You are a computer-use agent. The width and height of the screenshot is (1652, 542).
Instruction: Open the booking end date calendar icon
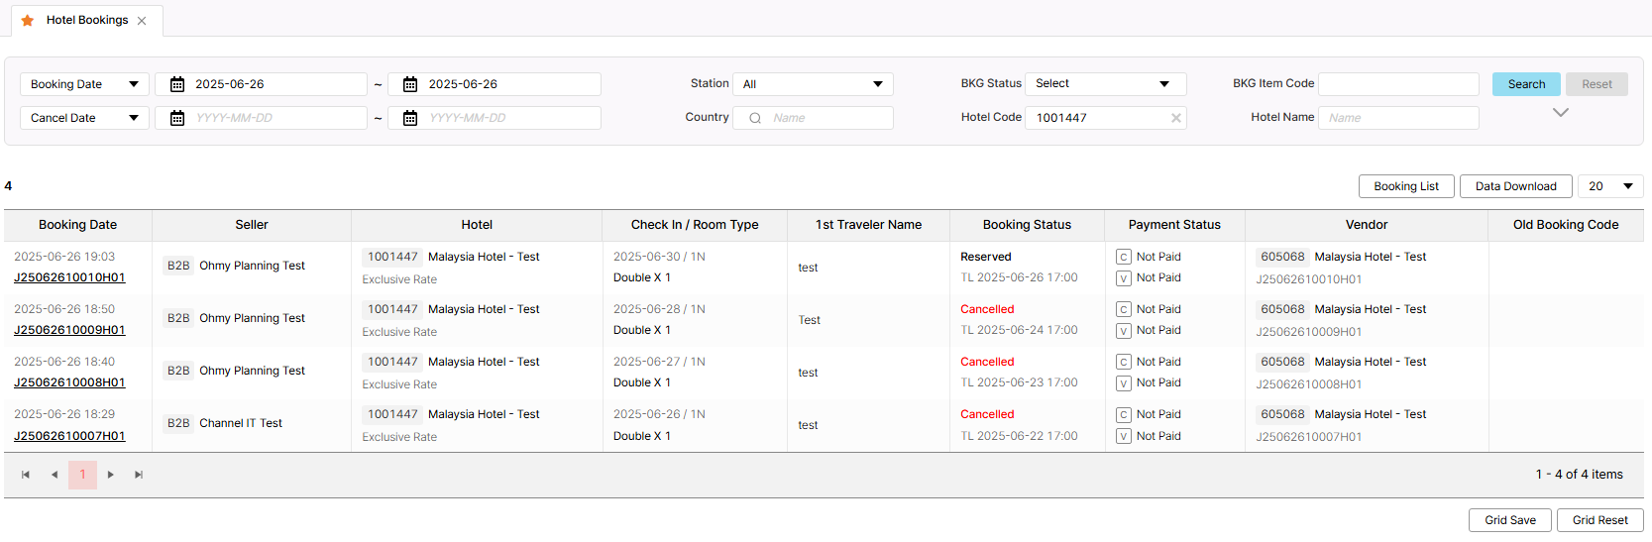410,84
